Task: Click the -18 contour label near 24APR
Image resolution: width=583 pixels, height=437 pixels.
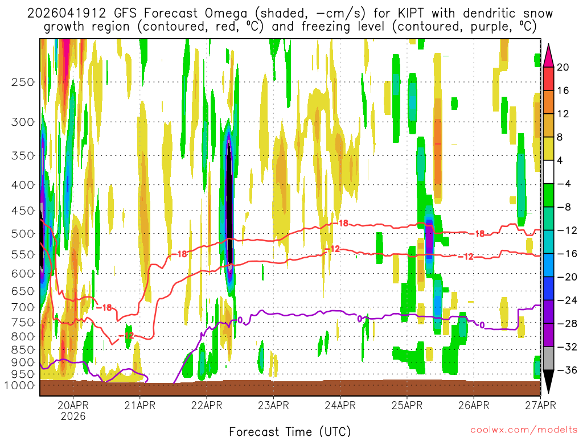Action: 340,223
